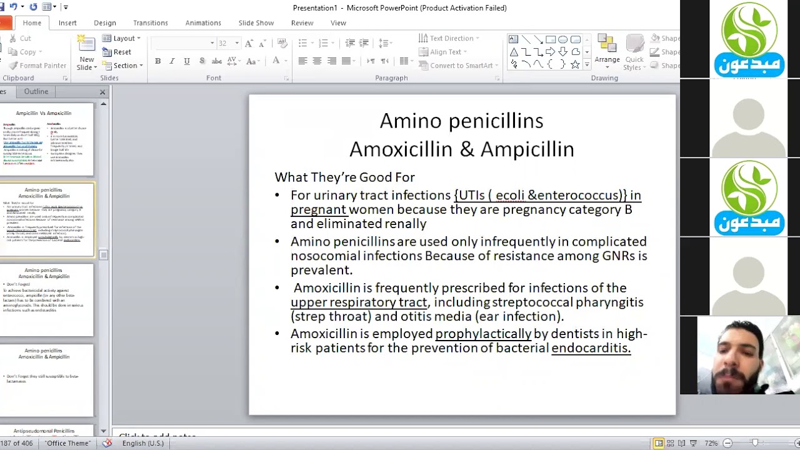Toggle Align Text Right
Viewport: 800px width, 450px height.
331,61
